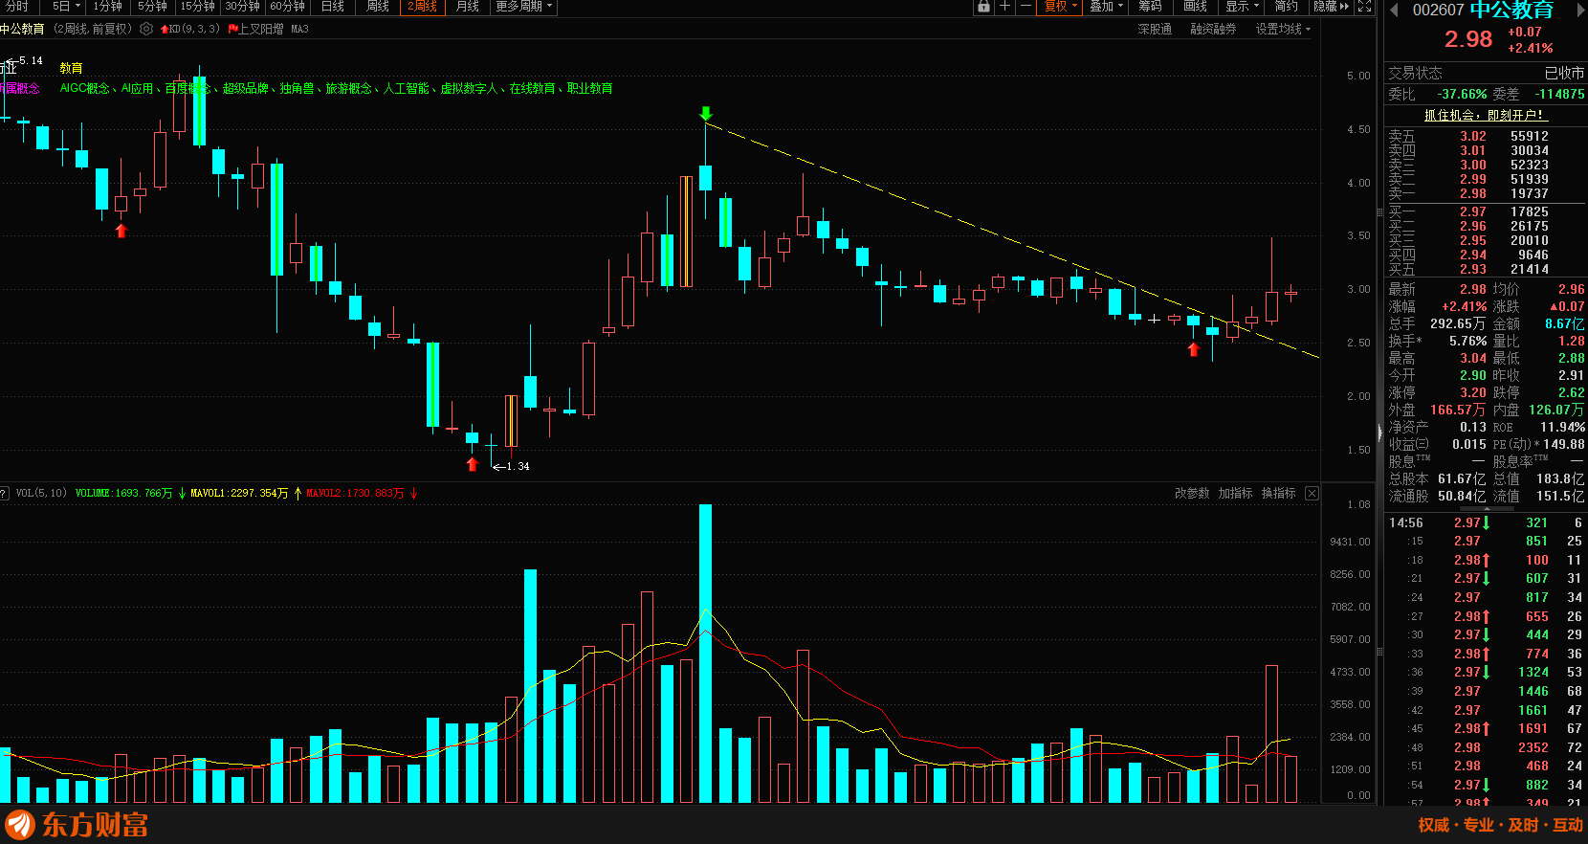Screen dimensions: 1588x844
Task: Click 卖一 price 2.98 order row
Action: click(1485, 193)
